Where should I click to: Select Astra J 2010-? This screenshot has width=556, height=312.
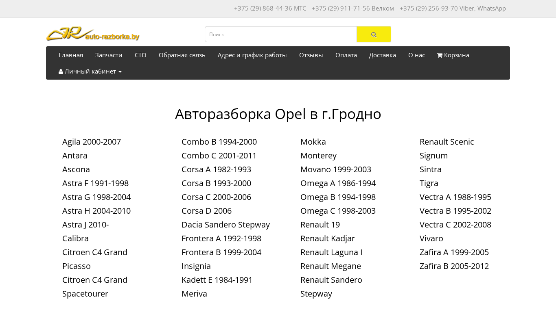click(x=85, y=225)
